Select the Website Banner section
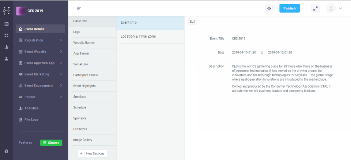Viewport: 351px width, 160px height. coord(92,43)
